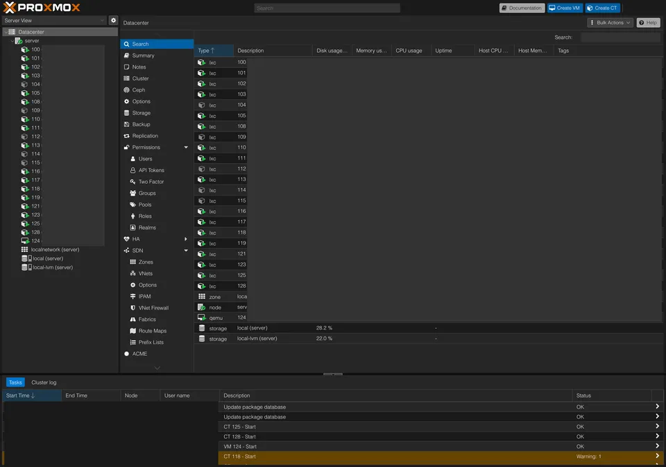
Task: Click the gear settings icon beside Server View
Action: (113, 20)
